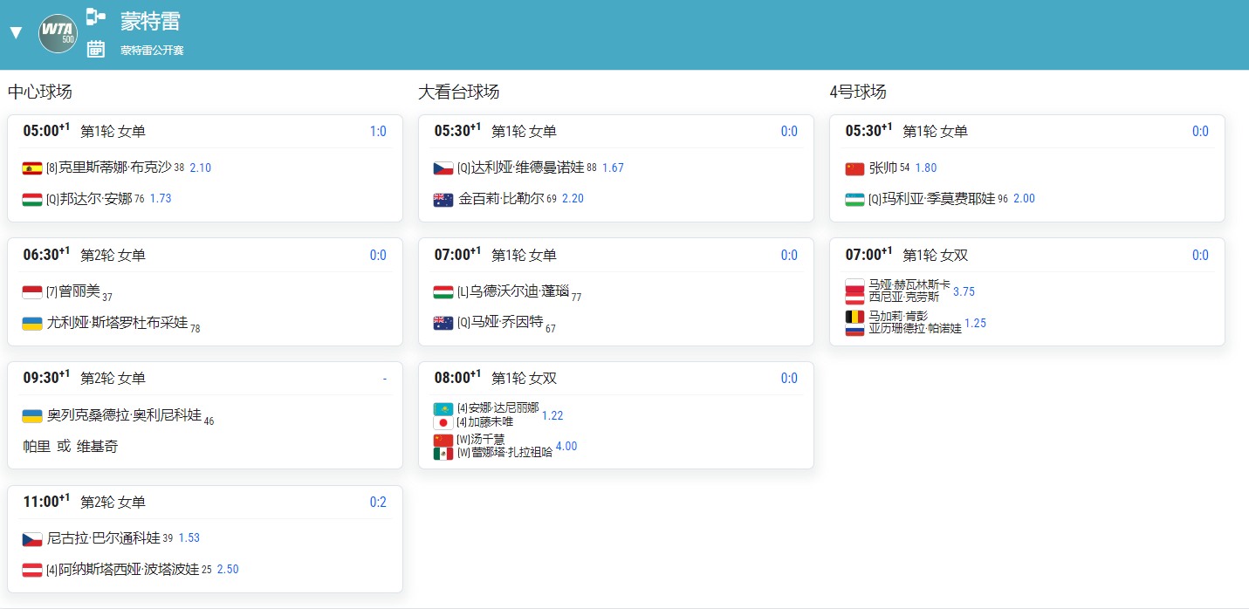Viewport: 1249px width, 609px height.
Task: Select odds 2.00 for 玛利亚·季莫费耶娃
Action: coord(1024,198)
